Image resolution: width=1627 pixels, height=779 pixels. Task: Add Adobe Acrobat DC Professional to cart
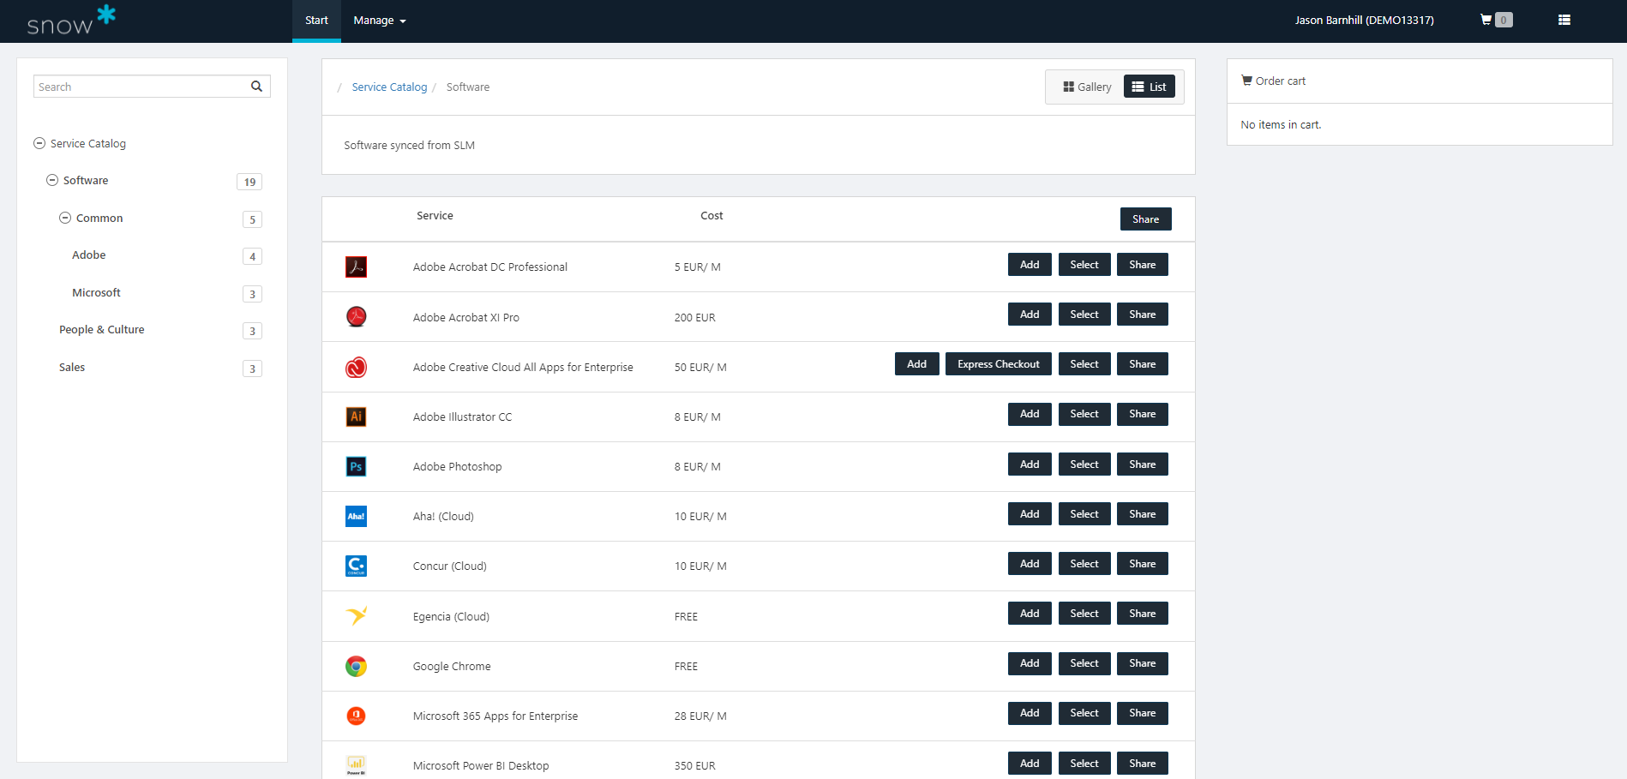click(x=1030, y=265)
